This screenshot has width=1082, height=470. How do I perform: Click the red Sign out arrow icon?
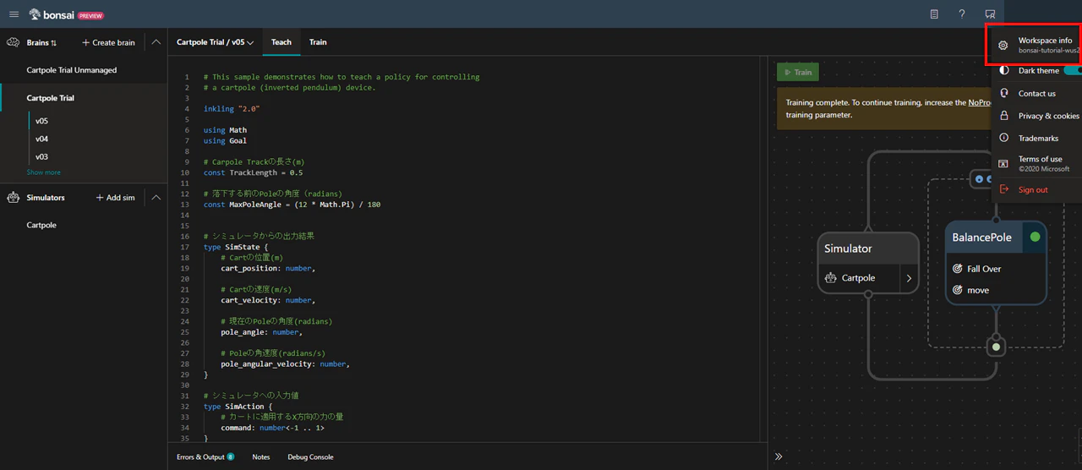tap(1003, 189)
